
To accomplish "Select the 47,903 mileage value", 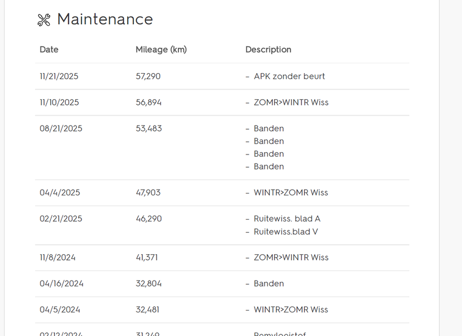I will (148, 192).
